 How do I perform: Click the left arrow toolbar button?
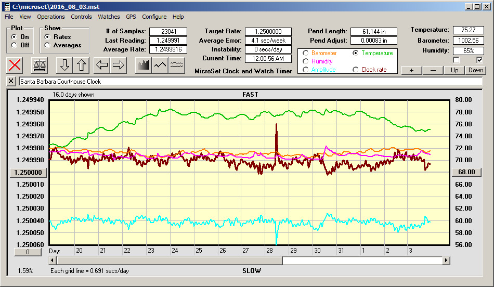pyautogui.click(x=102, y=65)
